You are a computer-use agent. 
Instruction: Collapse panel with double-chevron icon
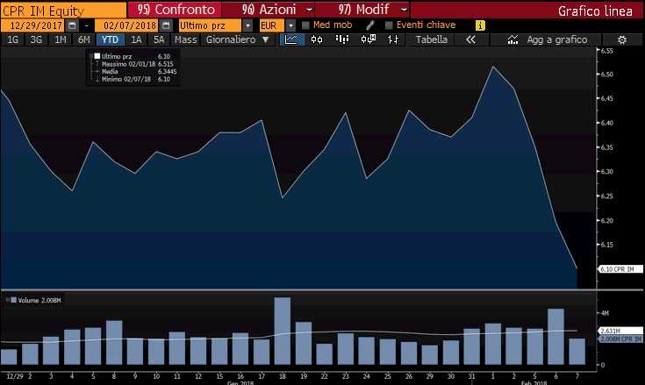[470, 39]
